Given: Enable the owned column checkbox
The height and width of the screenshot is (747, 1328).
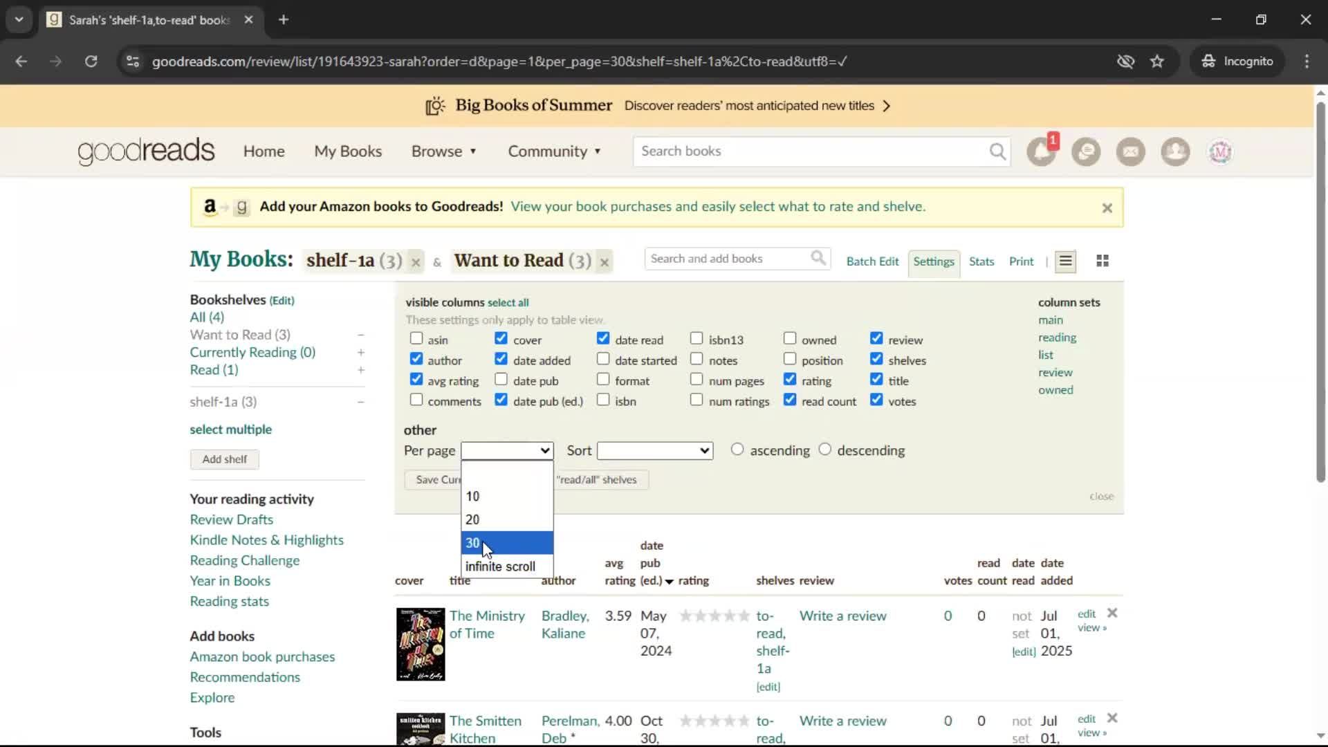Looking at the screenshot, I should 790,338.
